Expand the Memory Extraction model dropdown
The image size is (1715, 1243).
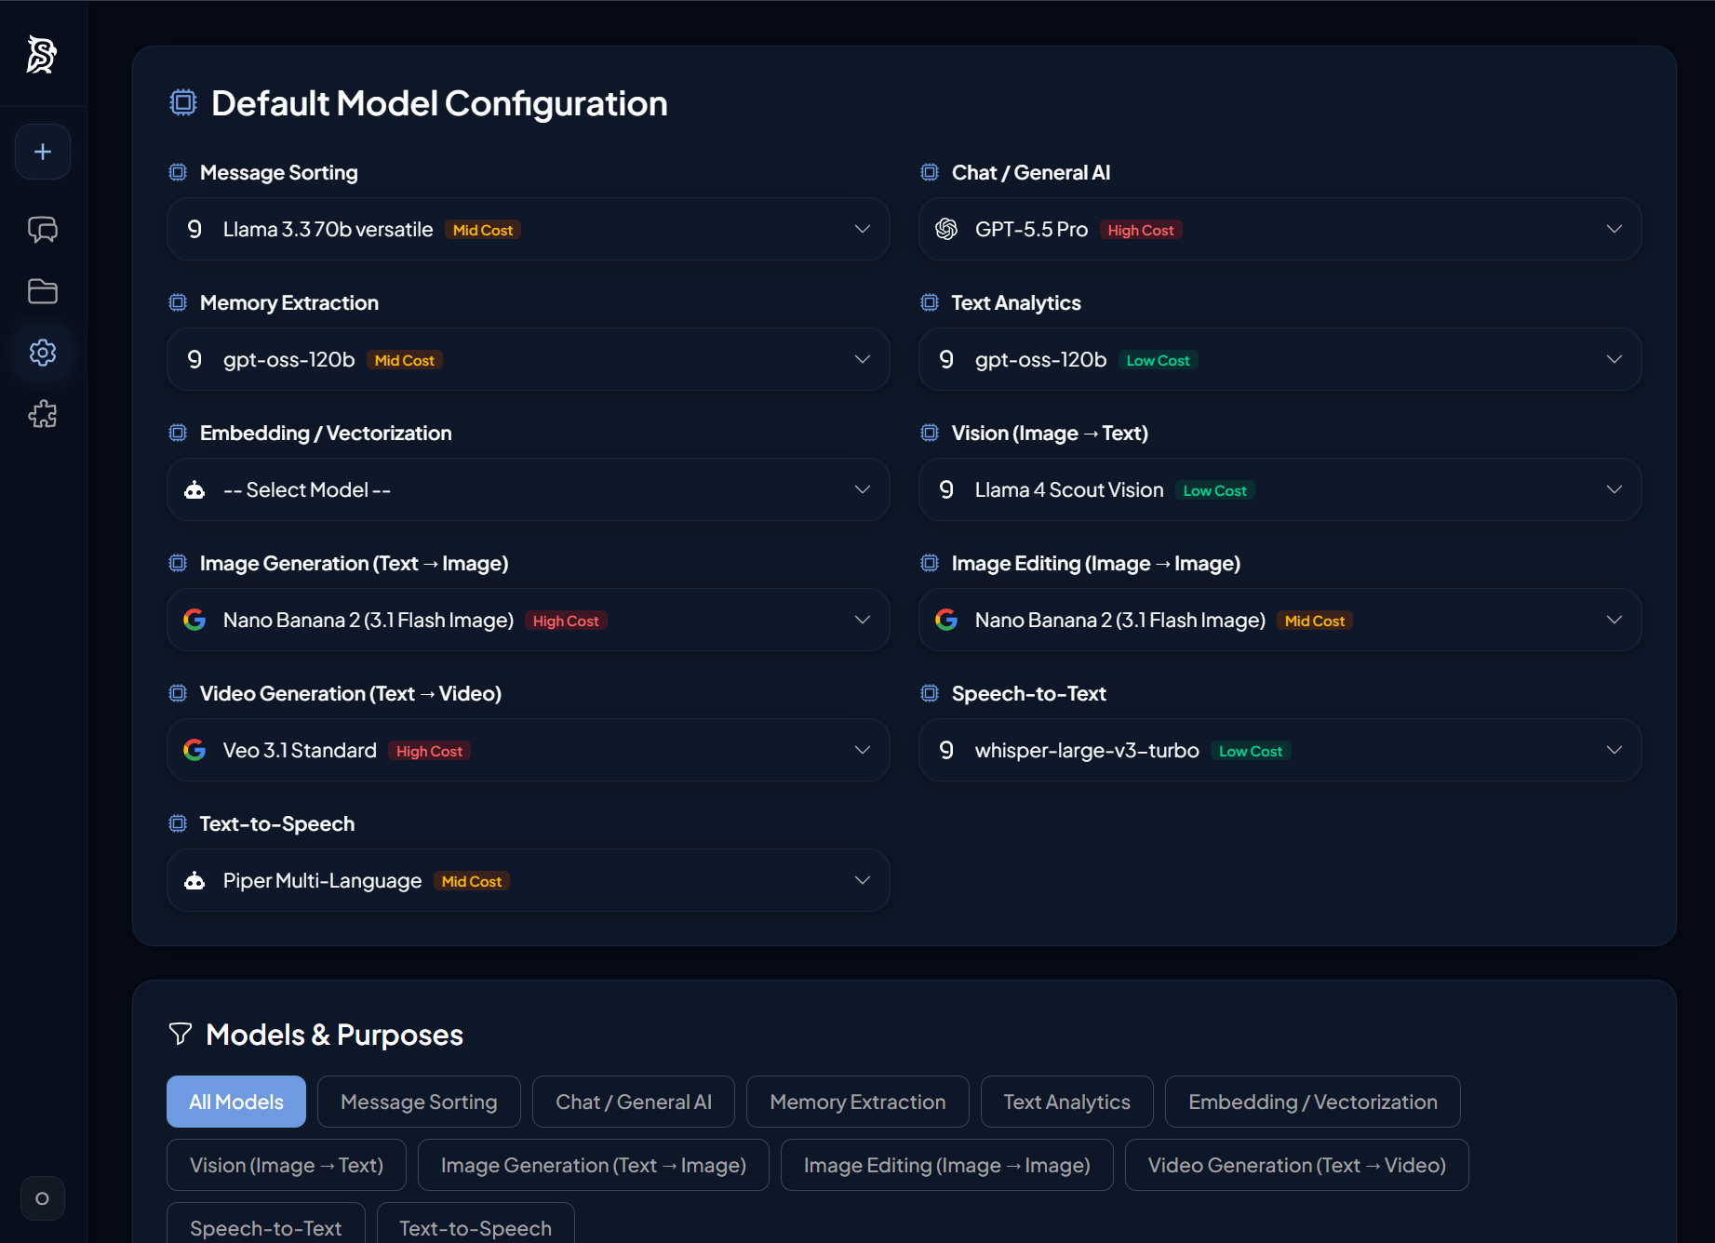(x=529, y=359)
